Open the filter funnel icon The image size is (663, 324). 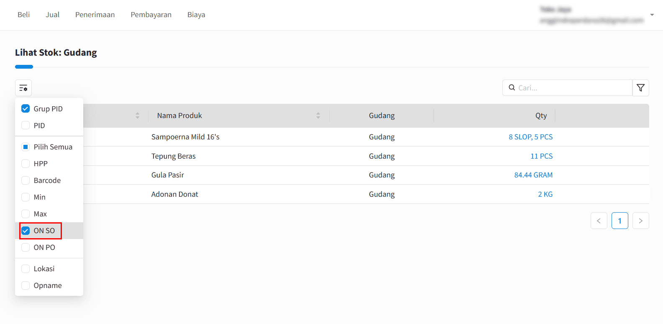[640, 88]
